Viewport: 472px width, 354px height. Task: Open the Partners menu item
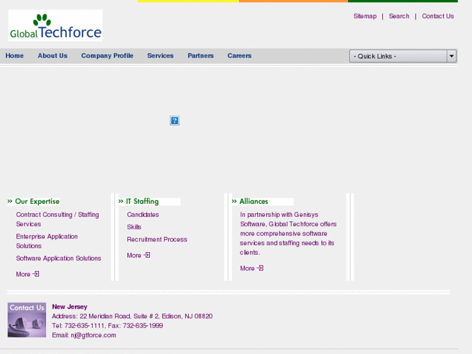click(201, 56)
